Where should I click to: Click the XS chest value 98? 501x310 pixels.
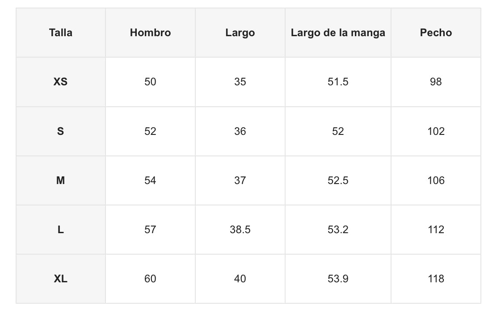coord(436,82)
